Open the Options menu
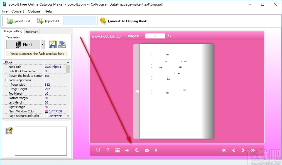The image size is (282, 165). pyautogui.click(x=34, y=11)
